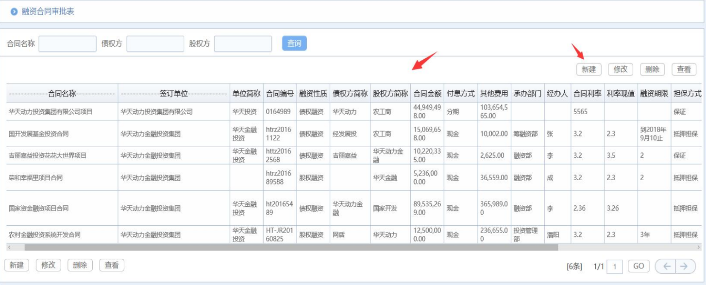The height and width of the screenshot is (285, 706).
Task: Focus the 合同名称 search input field
Action: 67,44
